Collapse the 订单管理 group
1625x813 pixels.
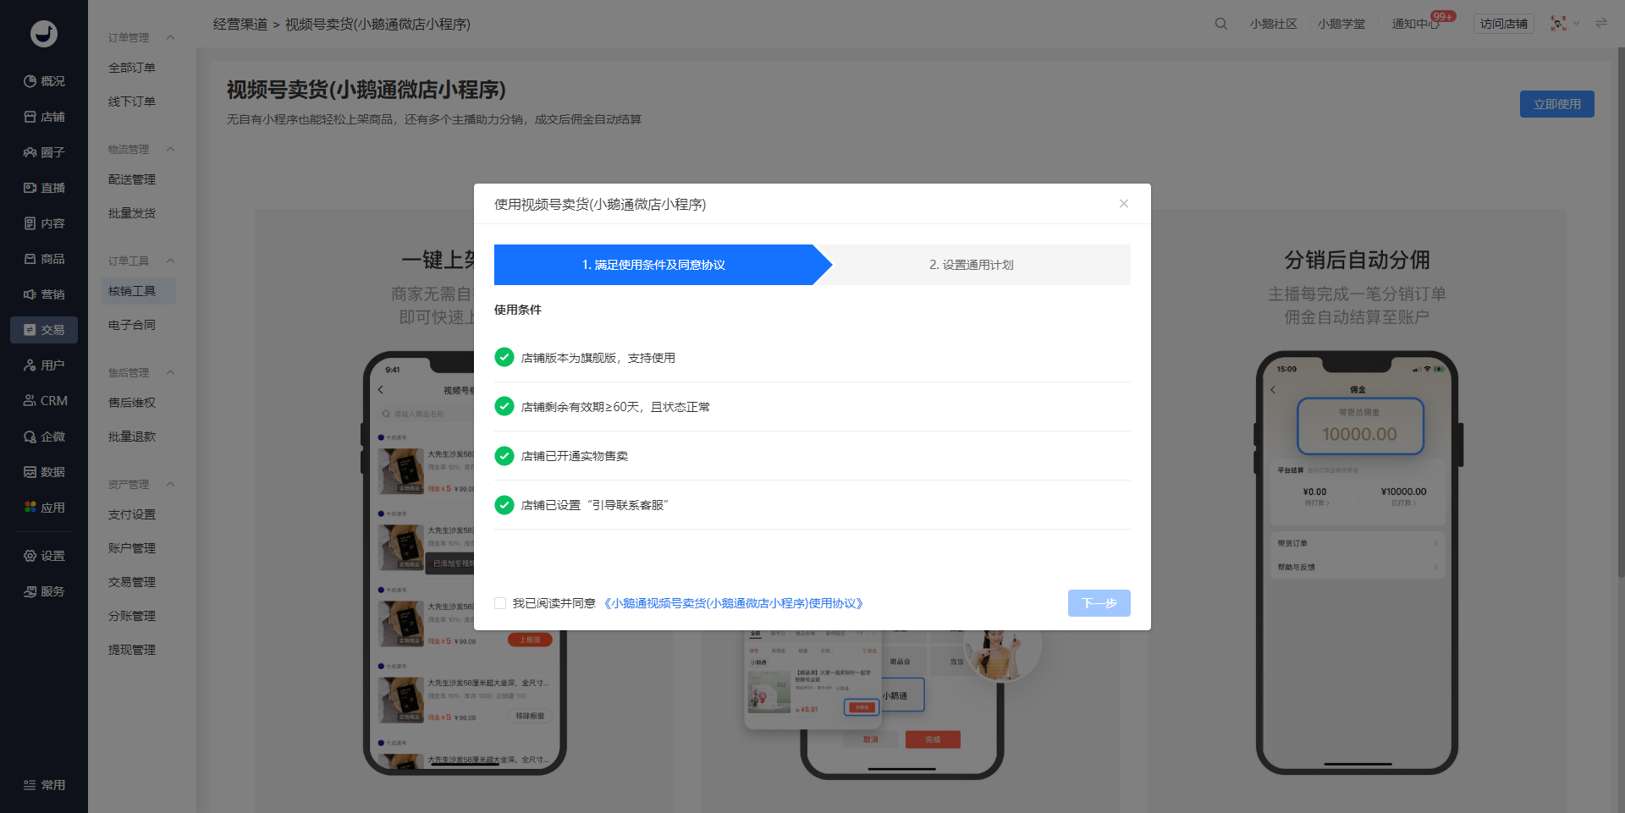point(170,37)
